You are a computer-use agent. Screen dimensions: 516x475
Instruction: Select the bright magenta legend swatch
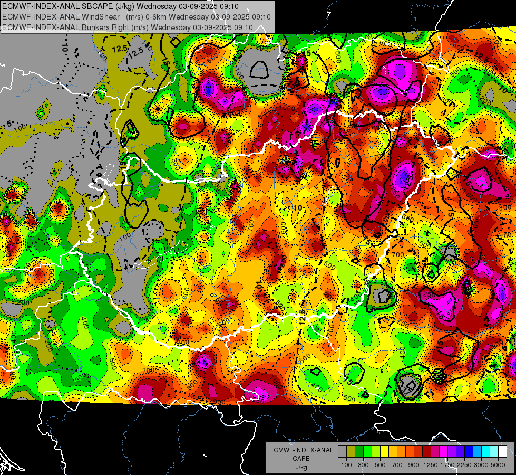pos(444,452)
